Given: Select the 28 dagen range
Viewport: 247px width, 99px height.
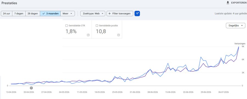Looking at the screenshot, I should click(33, 14).
